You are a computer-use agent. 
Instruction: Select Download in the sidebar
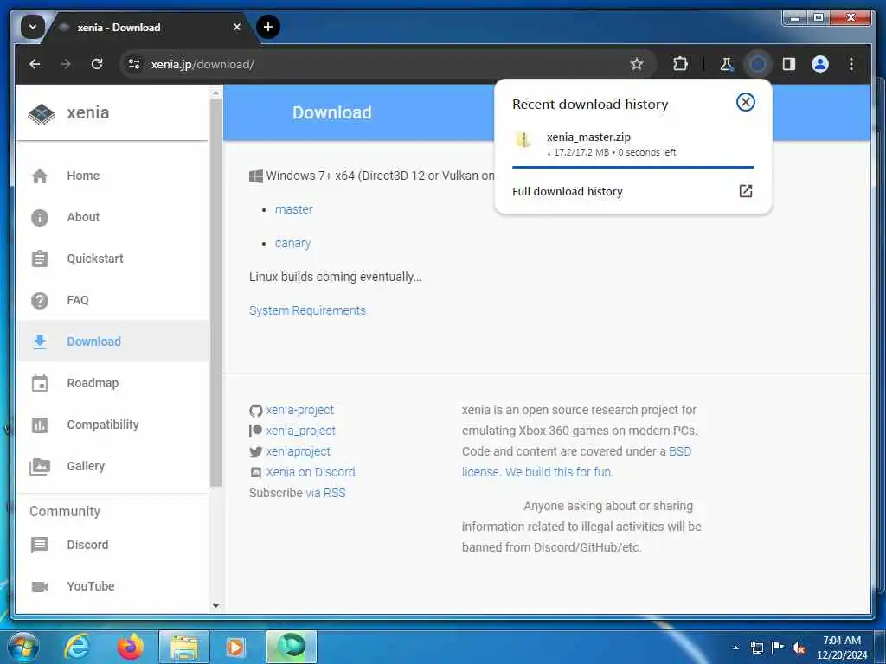(x=112, y=342)
